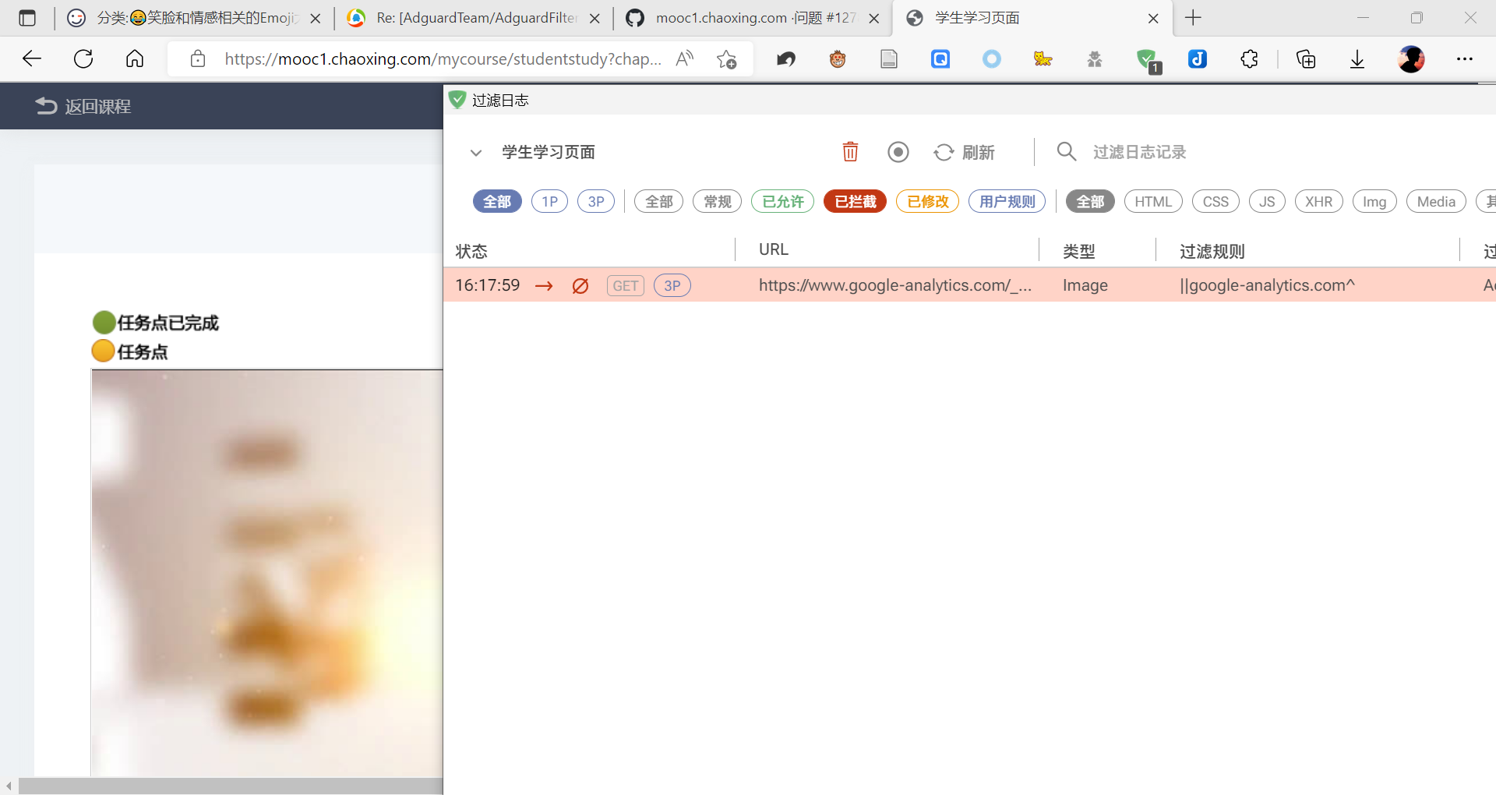Click the 刷新 refresh icon in the filtering log

[x=944, y=152]
